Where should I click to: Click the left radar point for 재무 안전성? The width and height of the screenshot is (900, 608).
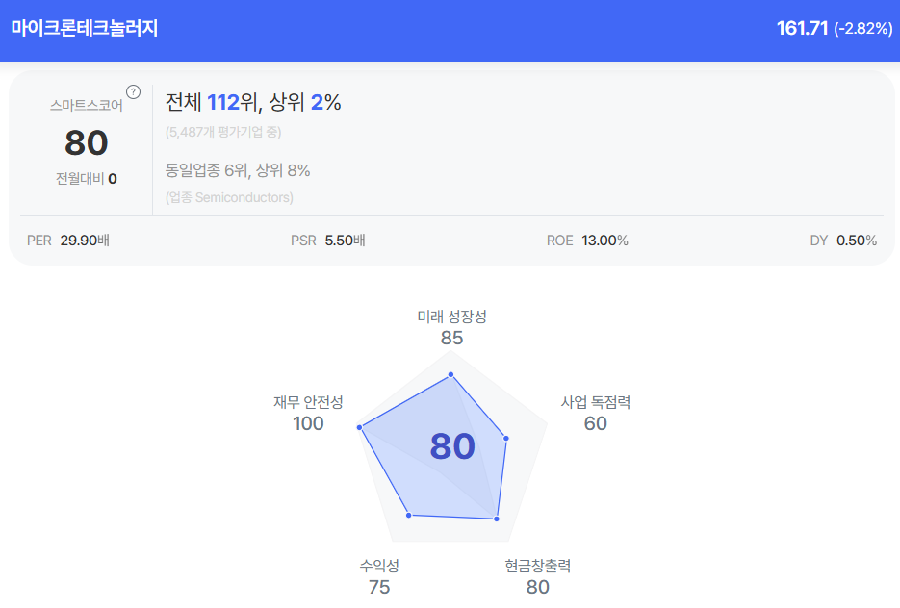coord(359,426)
